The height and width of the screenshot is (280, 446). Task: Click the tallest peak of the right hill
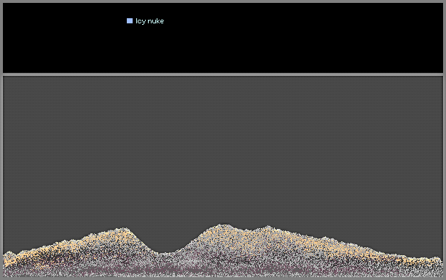tap(223, 225)
